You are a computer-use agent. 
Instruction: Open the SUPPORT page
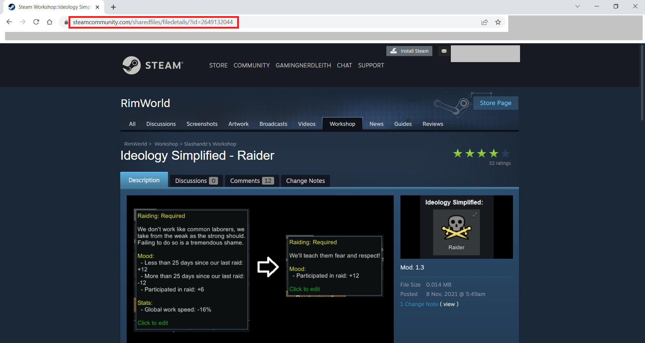pos(371,65)
